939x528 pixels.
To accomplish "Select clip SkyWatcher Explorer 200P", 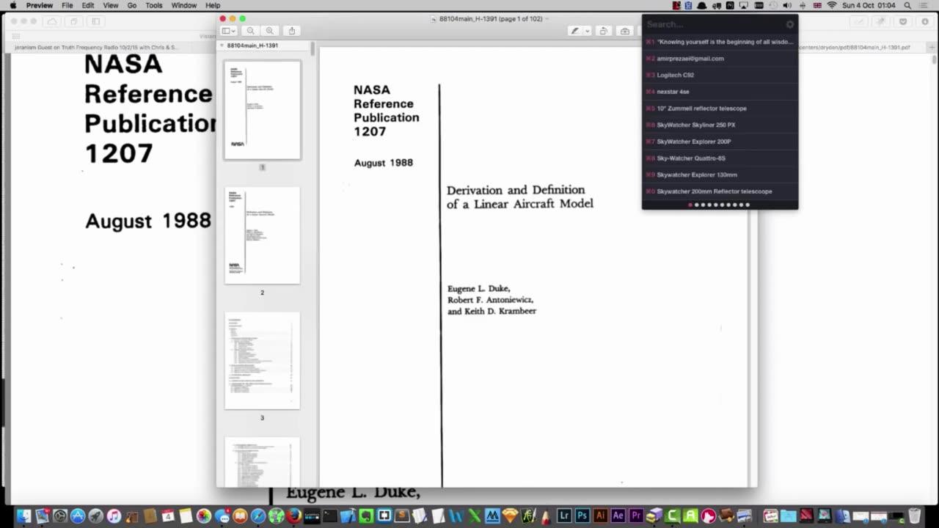I will (720, 142).
